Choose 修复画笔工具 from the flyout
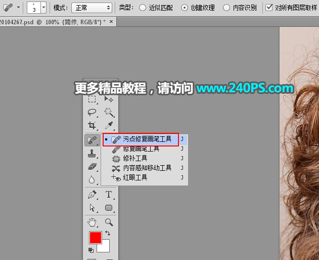The width and height of the screenshot is (319, 260). (145, 149)
